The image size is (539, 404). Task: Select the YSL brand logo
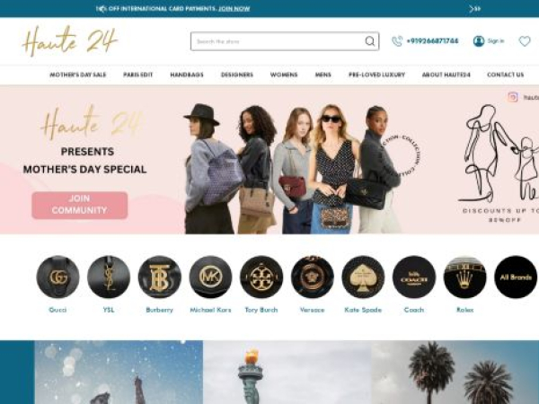tap(109, 277)
